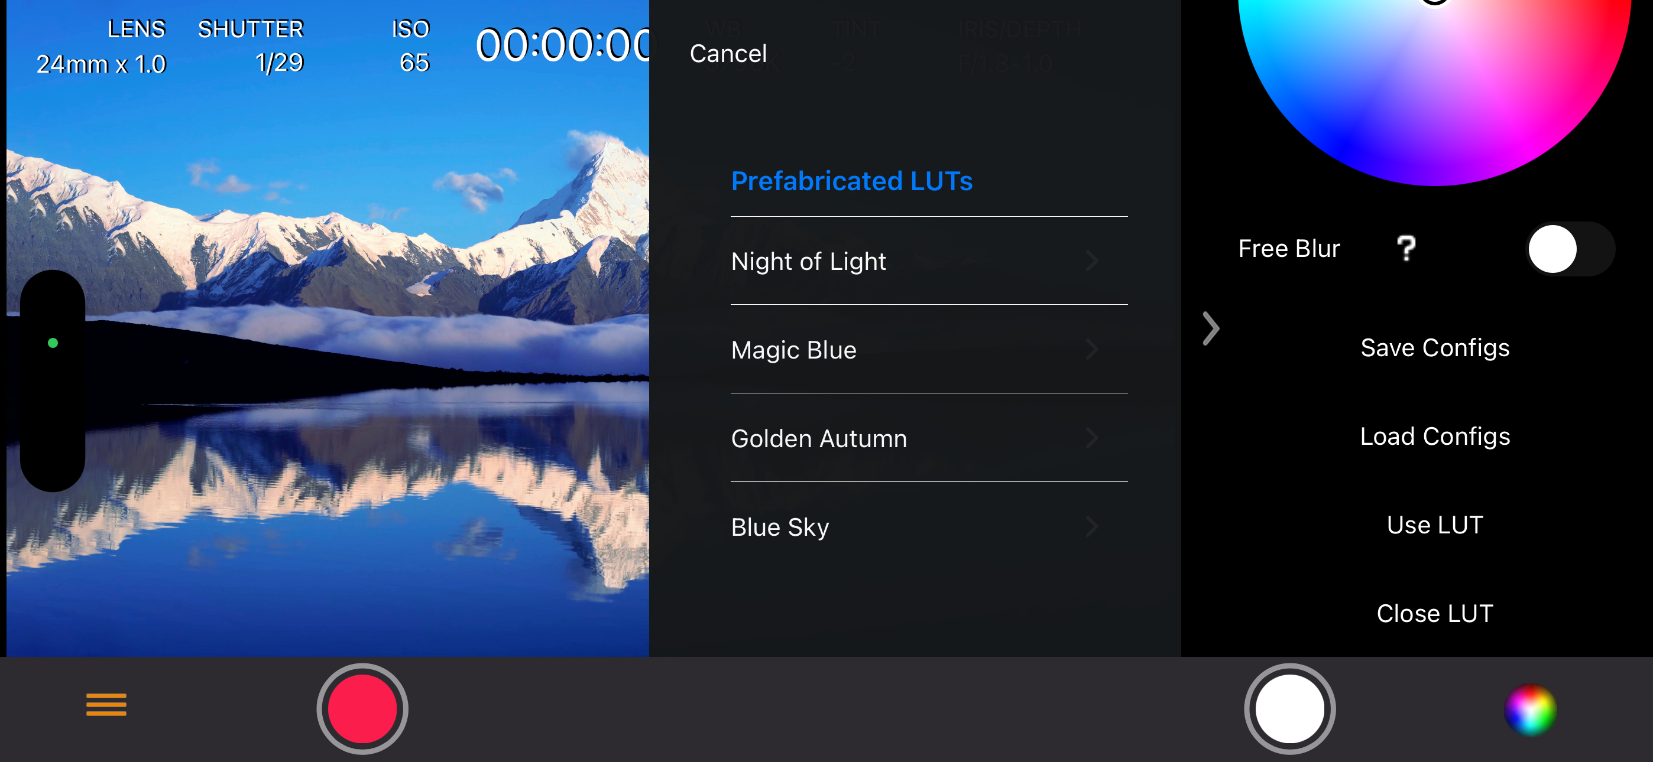Select the Night of Light LUT entry
This screenshot has height=762, width=1653.
click(929, 261)
